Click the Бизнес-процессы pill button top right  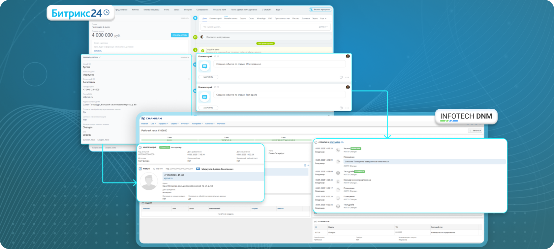[321, 10]
